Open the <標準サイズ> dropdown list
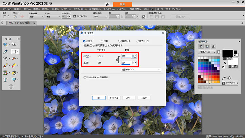Image resolution: width=245 pixels, height=138 pixels. 141,70
